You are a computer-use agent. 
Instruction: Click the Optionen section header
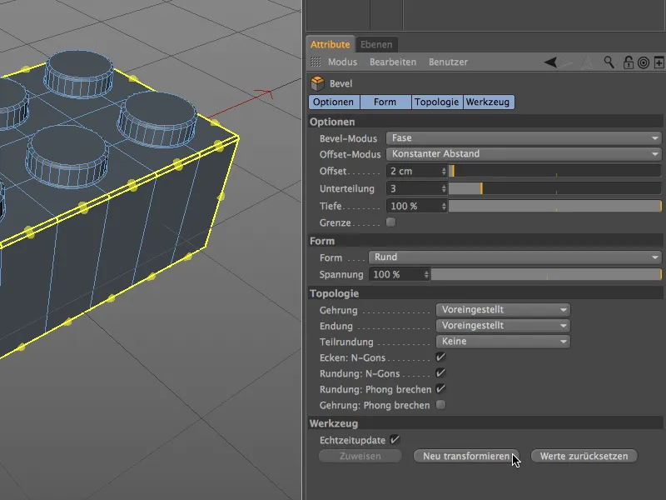[x=485, y=122]
